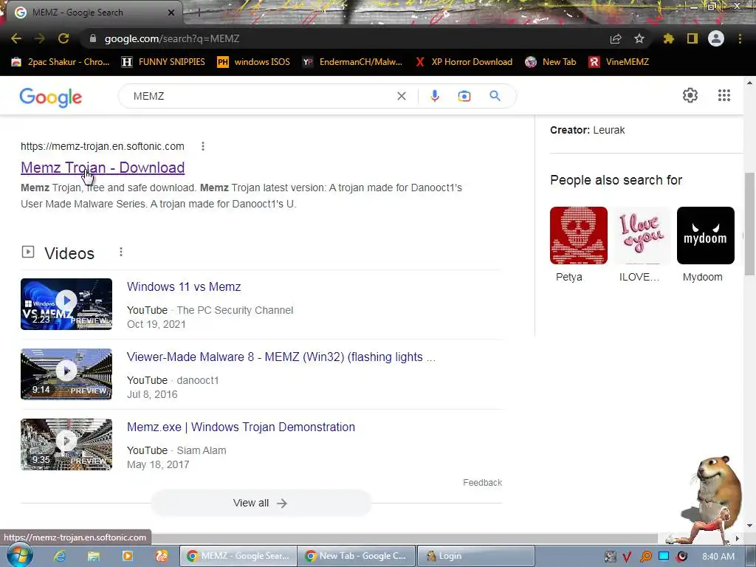Open the 8:40 AM system clock
Viewport: 756px width, 567px height.
click(x=718, y=557)
